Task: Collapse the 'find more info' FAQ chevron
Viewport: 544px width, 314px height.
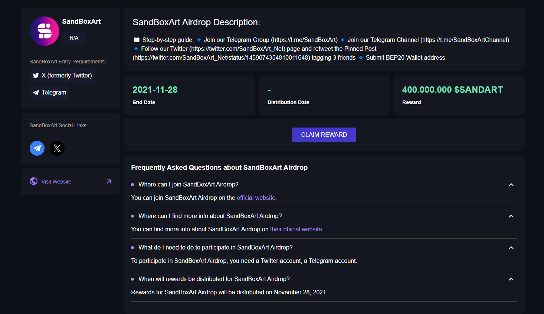Action: tap(511, 216)
